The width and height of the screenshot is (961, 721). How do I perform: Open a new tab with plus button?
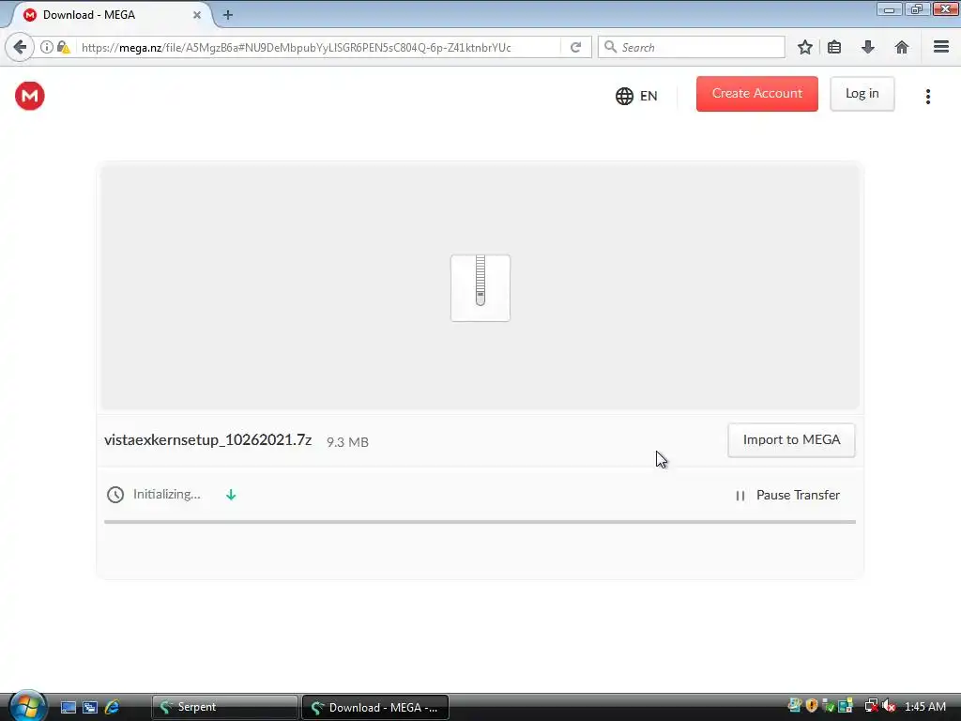click(228, 15)
